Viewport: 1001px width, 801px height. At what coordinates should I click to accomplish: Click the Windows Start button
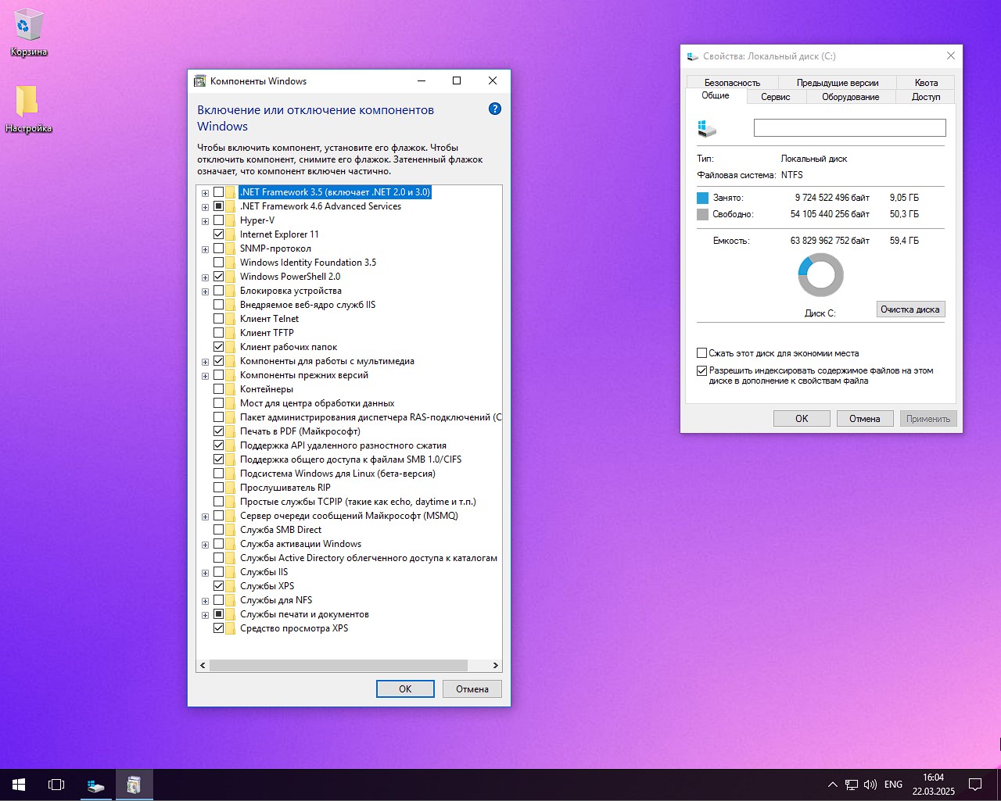[19, 785]
